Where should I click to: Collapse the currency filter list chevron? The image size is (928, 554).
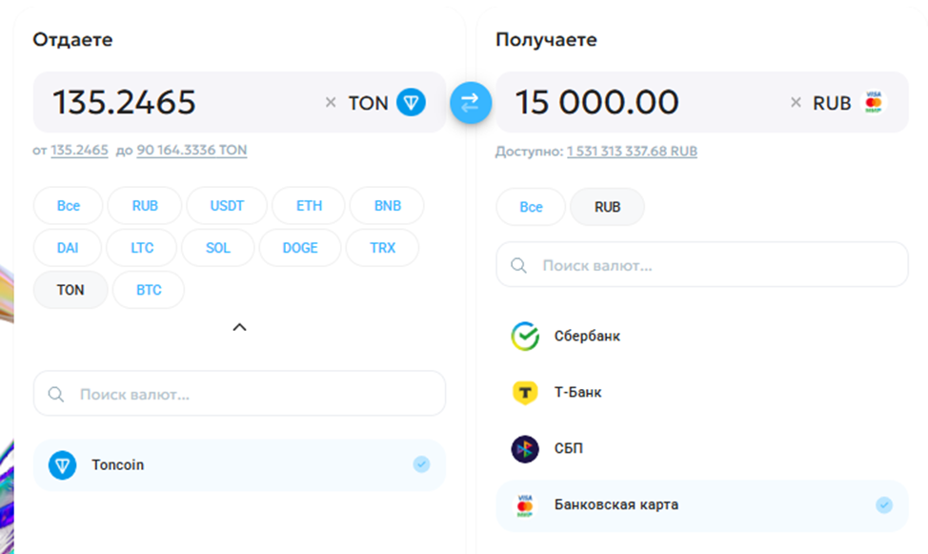[x=240, y=327]
